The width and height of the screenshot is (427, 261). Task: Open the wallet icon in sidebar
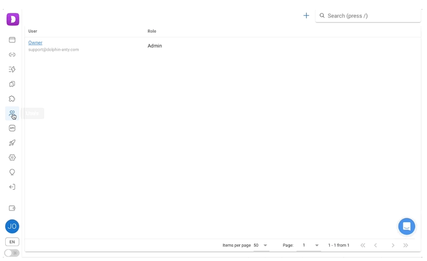point(12,208)
